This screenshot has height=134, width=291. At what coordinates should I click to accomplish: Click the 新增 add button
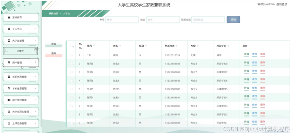pos(54,45)
